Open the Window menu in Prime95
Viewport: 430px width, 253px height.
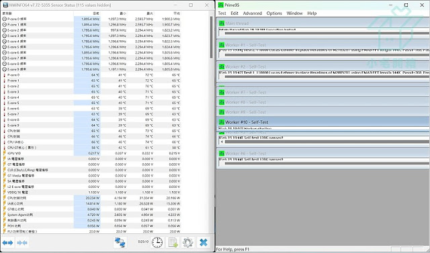coord(294,13)
